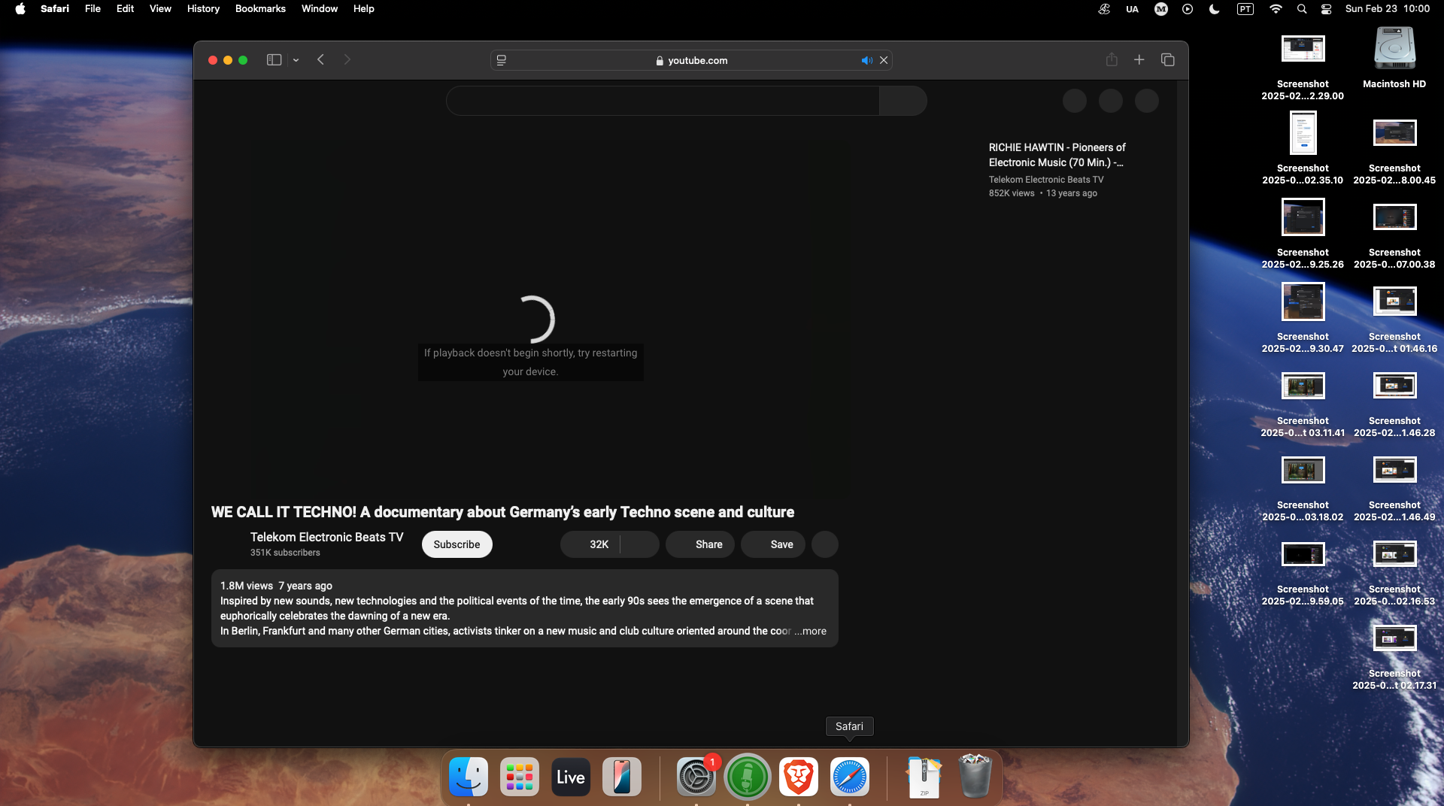Open the View menu
Viewport: 1444px width, 806px height.
pyautogui.click(x=160, y=8)
